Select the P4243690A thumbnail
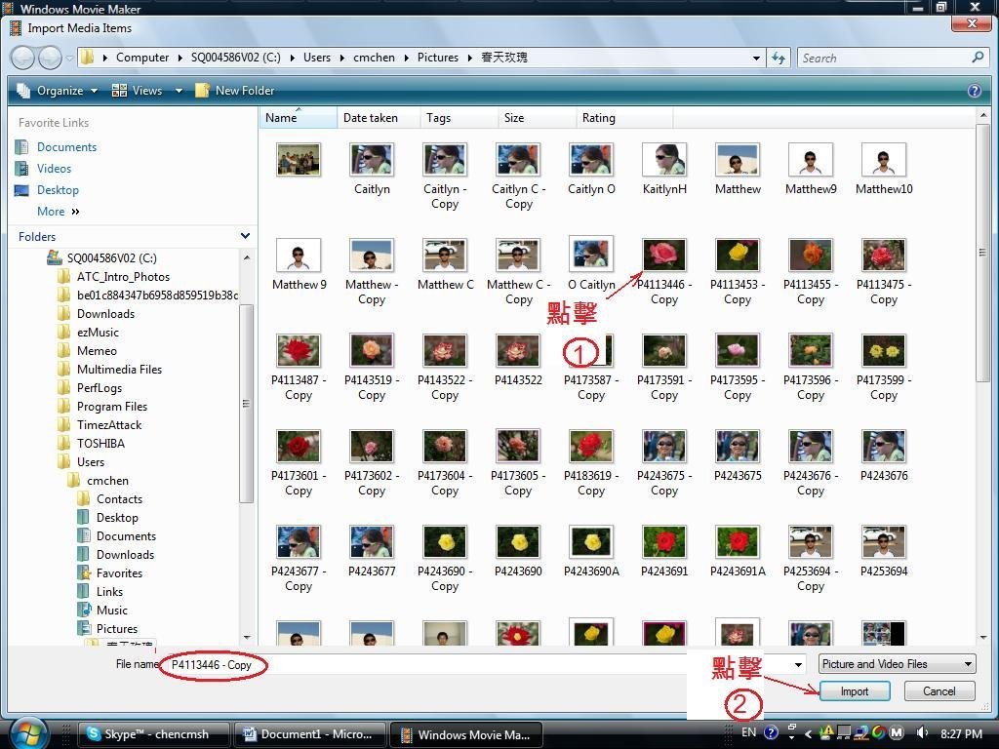 (x=591, y=542)
